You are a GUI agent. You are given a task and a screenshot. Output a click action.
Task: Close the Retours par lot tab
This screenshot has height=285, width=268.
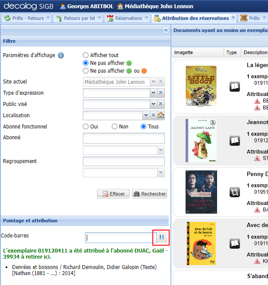point(99,17)
